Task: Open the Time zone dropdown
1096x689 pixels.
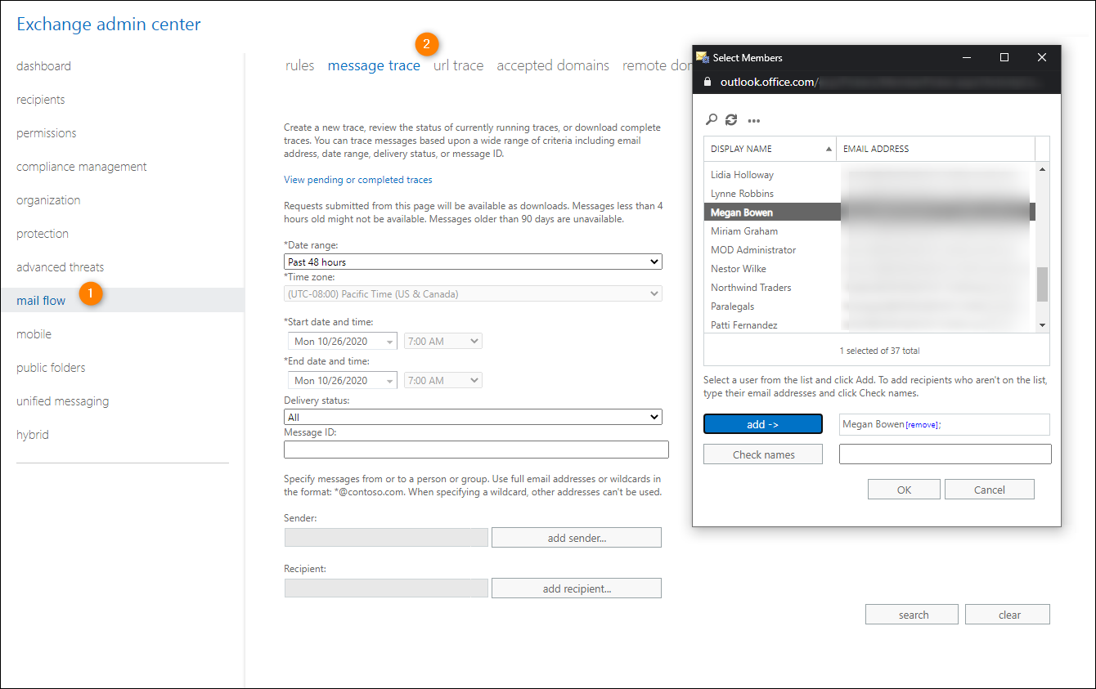Action: 473,293
